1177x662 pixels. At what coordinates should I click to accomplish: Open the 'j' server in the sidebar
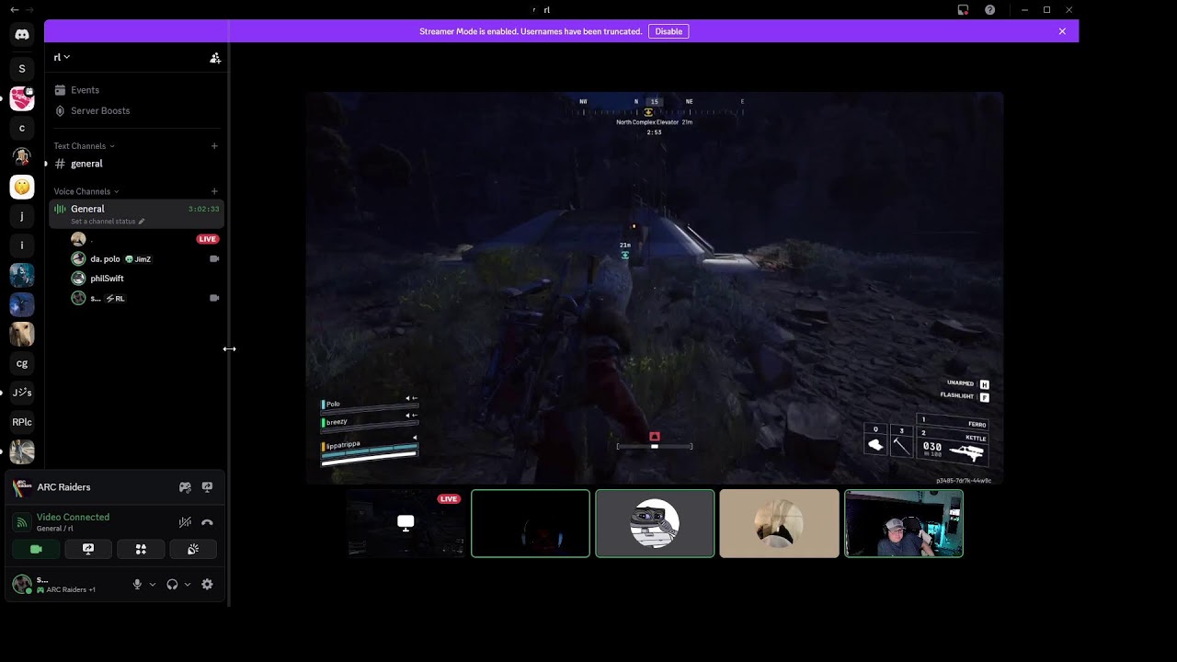(x=22, y=216)
